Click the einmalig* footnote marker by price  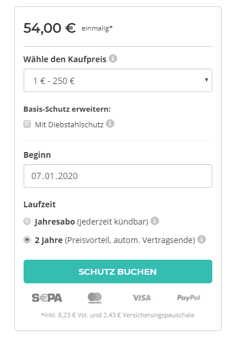[x=97, y=28]
